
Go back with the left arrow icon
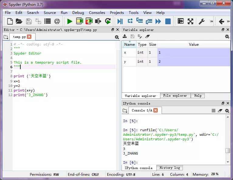click(221, 21)
